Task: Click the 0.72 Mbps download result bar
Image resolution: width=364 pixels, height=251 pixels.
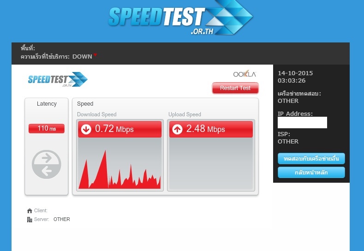Action: (x=119, y=129)
